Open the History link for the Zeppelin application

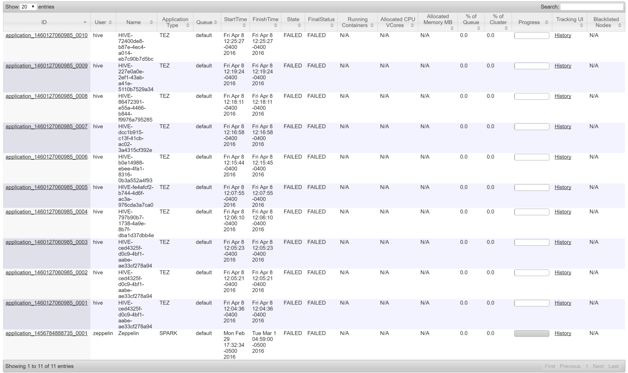coord(563,333)
